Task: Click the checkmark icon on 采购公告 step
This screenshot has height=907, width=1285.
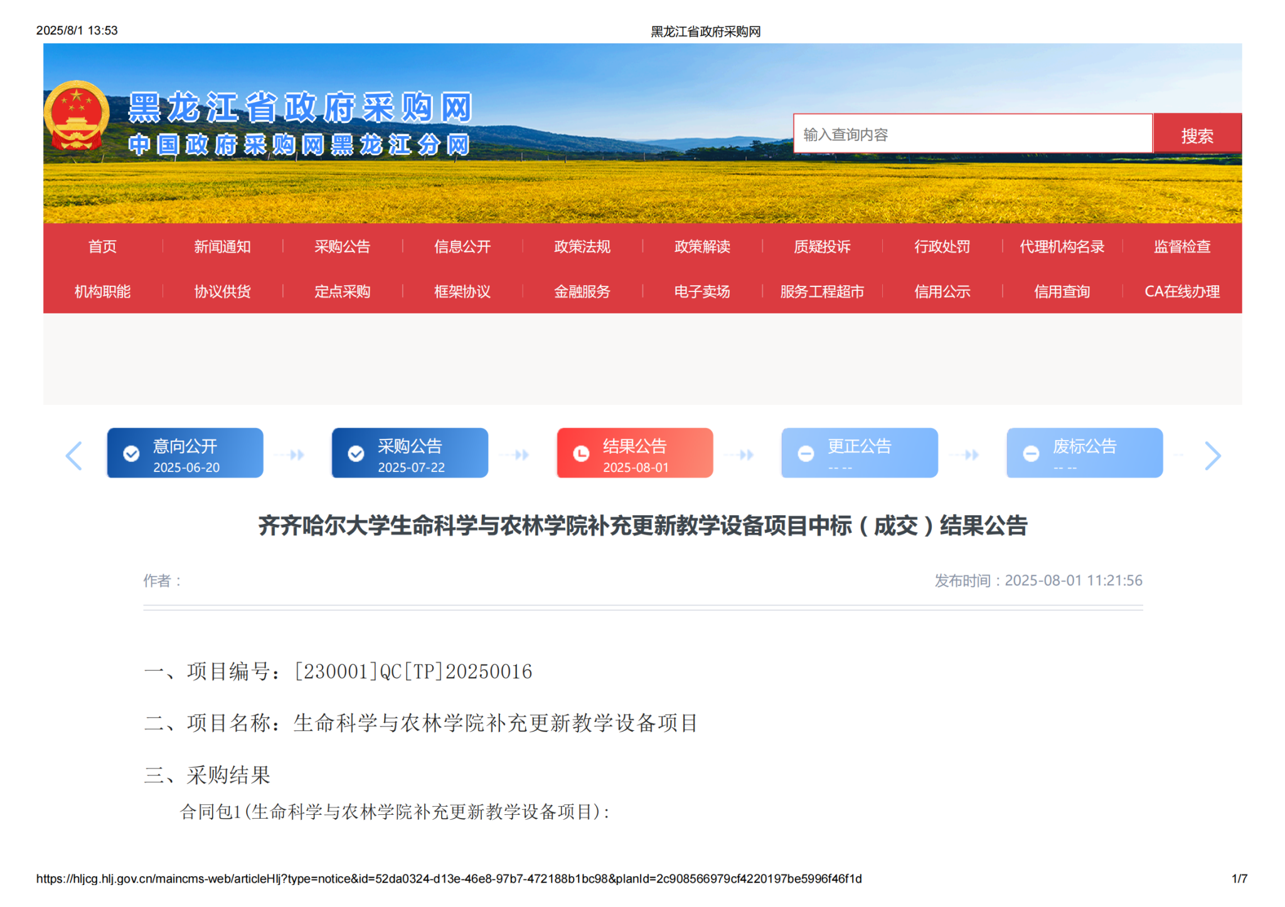Action: tap(356, 454)
